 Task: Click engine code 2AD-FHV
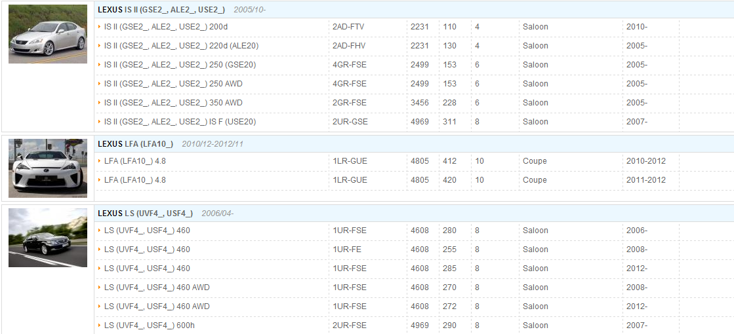click(x=349, y=46)
